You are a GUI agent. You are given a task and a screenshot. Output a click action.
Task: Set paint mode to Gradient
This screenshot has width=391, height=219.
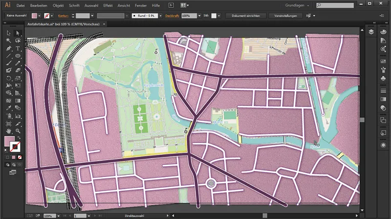[14, 157]
